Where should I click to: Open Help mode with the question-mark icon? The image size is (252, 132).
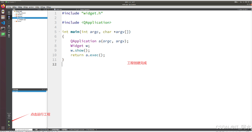pos(9,35)
